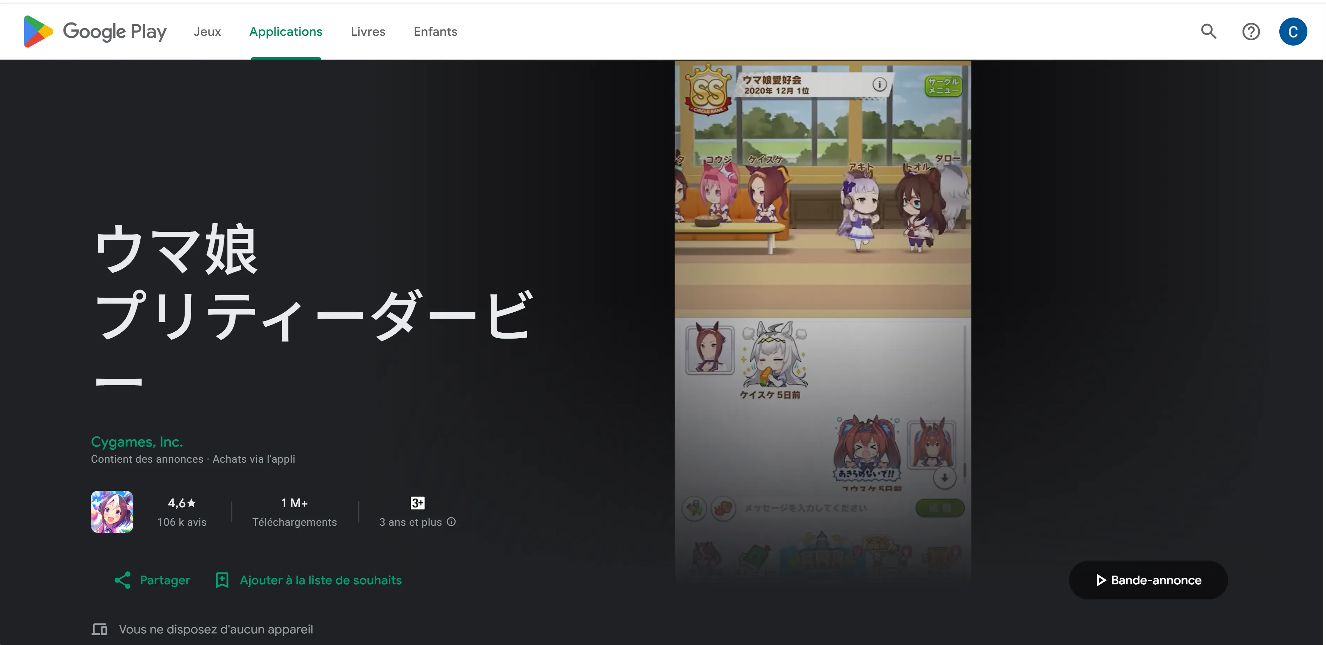Open the Livres tab
The image size is (1326, 645).
(x=367, y=31)
